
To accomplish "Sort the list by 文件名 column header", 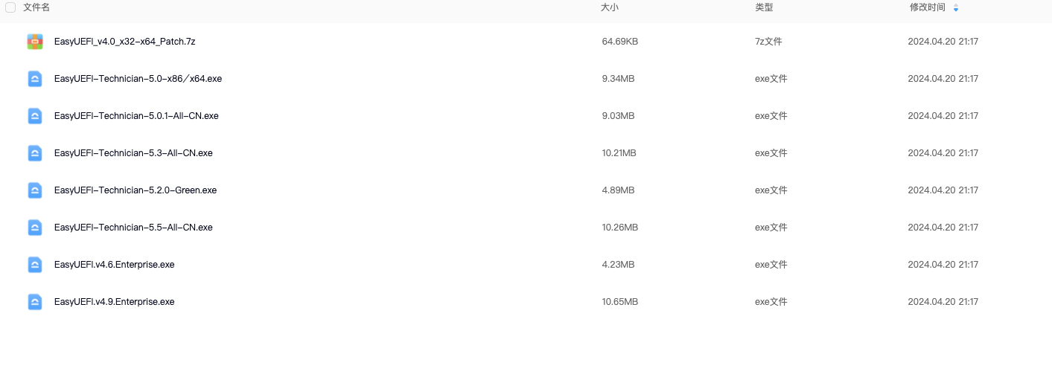I will coord(36,7).
